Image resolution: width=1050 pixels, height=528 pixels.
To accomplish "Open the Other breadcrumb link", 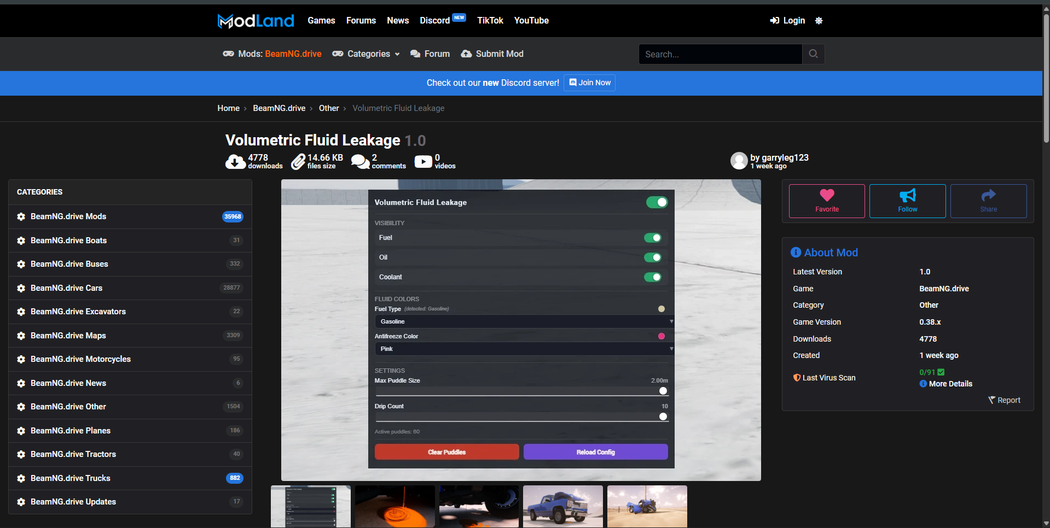I will point(329,108).
